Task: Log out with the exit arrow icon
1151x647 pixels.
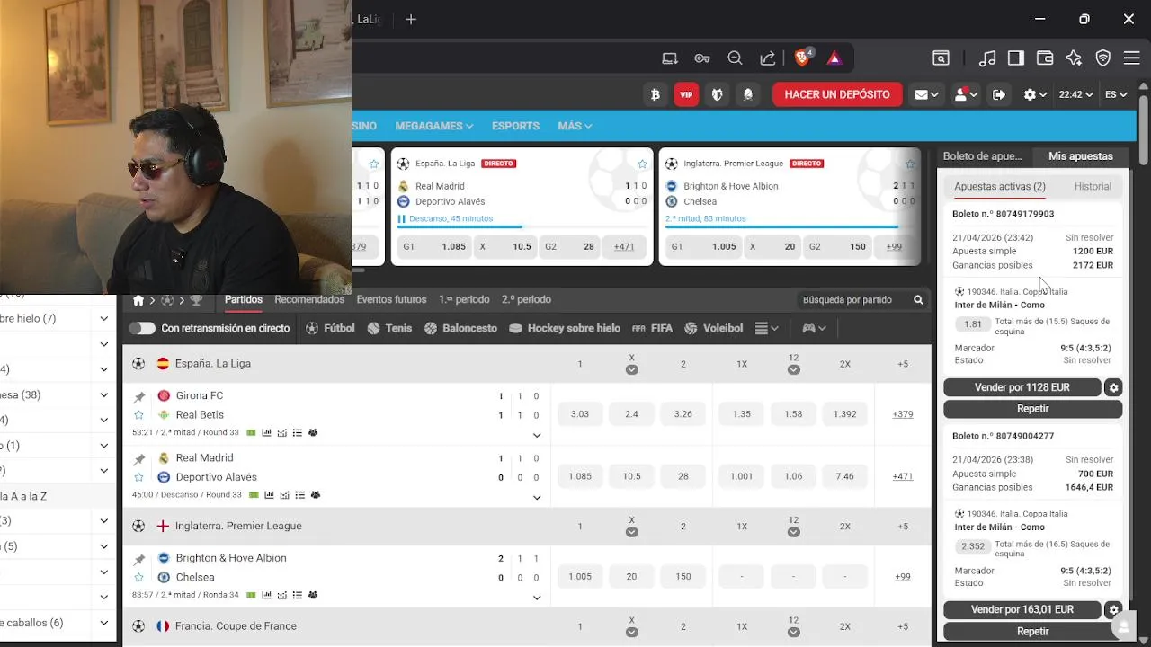Action: [x=999, y=94]
